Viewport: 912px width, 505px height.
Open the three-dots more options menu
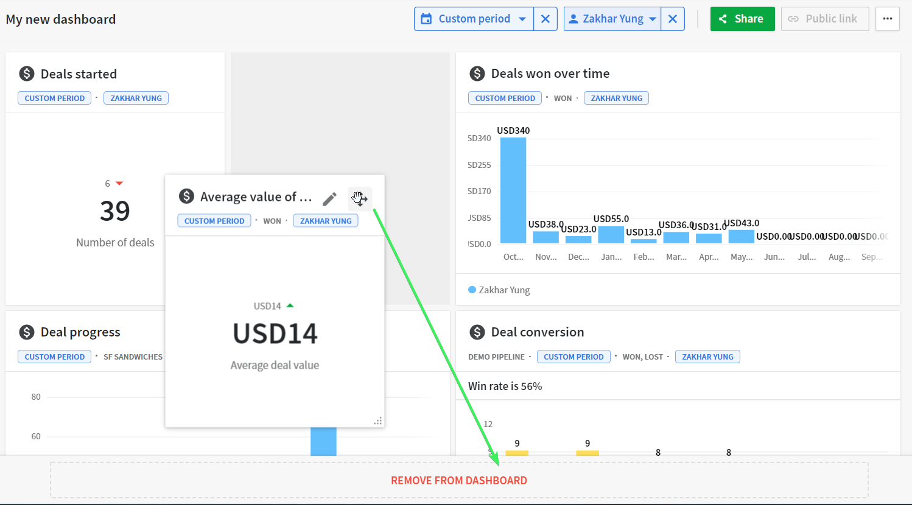point(888,19)
